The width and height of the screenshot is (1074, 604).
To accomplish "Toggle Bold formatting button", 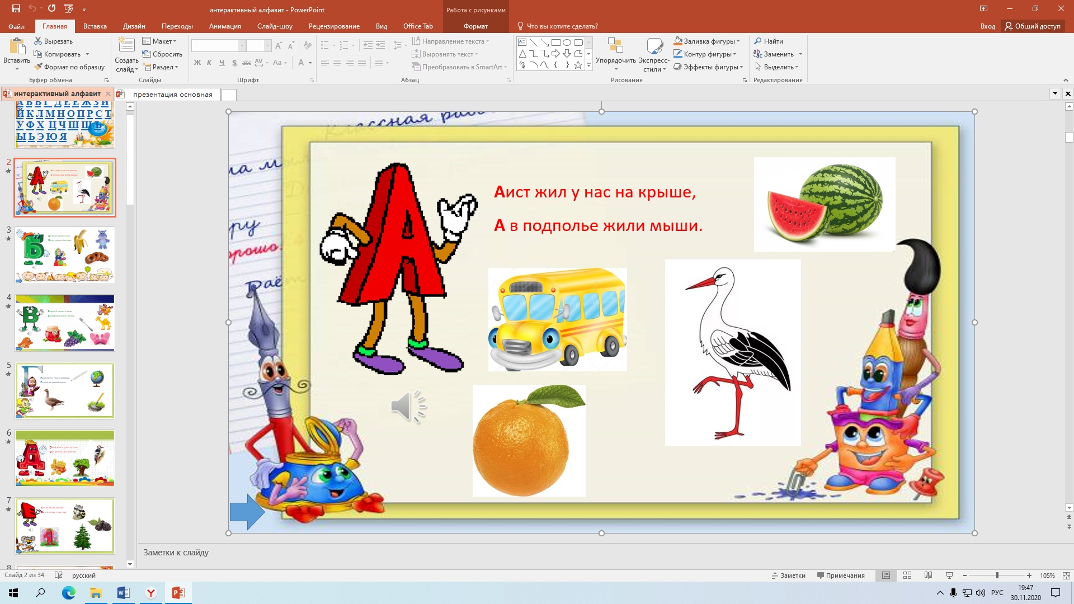I will (x=197, y=63).
